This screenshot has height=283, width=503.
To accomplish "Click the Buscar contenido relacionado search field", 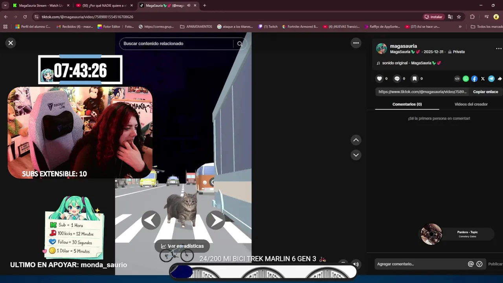I will [177, 44].
